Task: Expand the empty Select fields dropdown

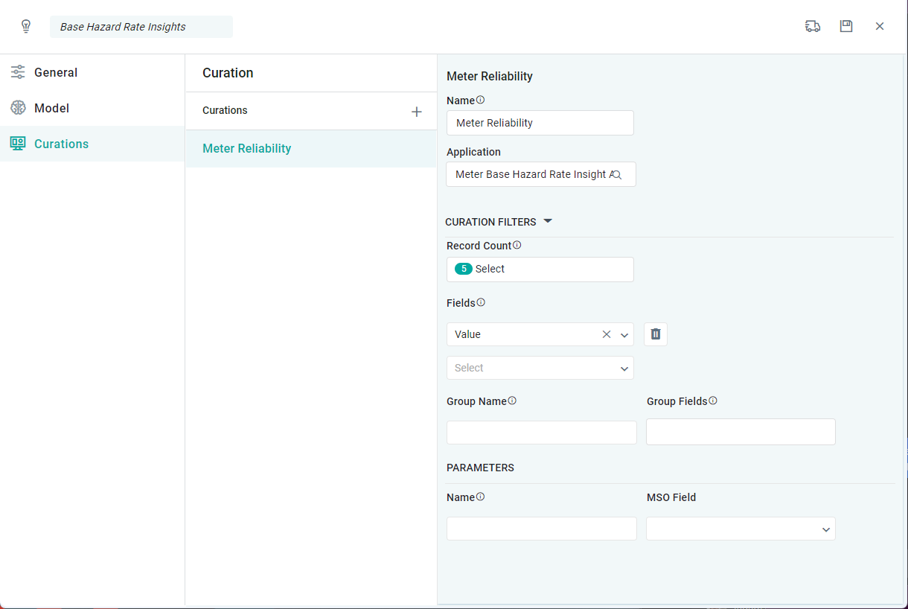Action: 624,369
